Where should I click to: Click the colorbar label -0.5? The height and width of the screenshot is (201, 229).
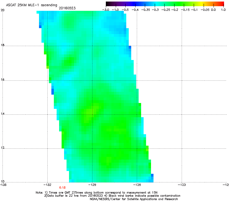pyautogui.click(x=125, y=10)
